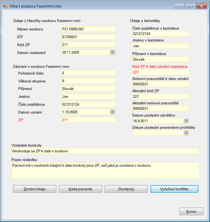Open calendar for Datum poslední návštěvy

click(x=186, y=121)
